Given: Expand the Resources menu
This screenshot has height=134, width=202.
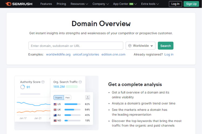Looking at the screenshot, I should 79,4.
